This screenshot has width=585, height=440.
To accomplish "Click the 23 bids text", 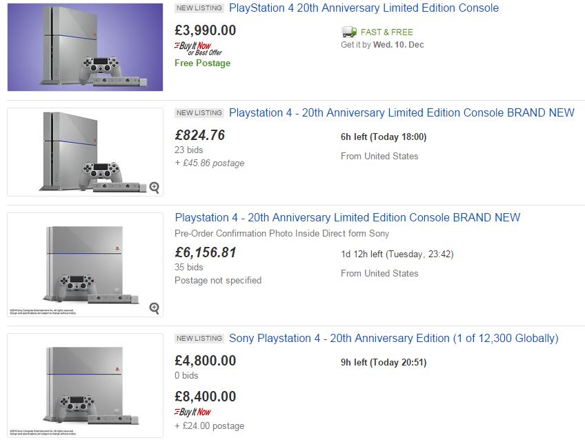I will [x=189, y=150].
